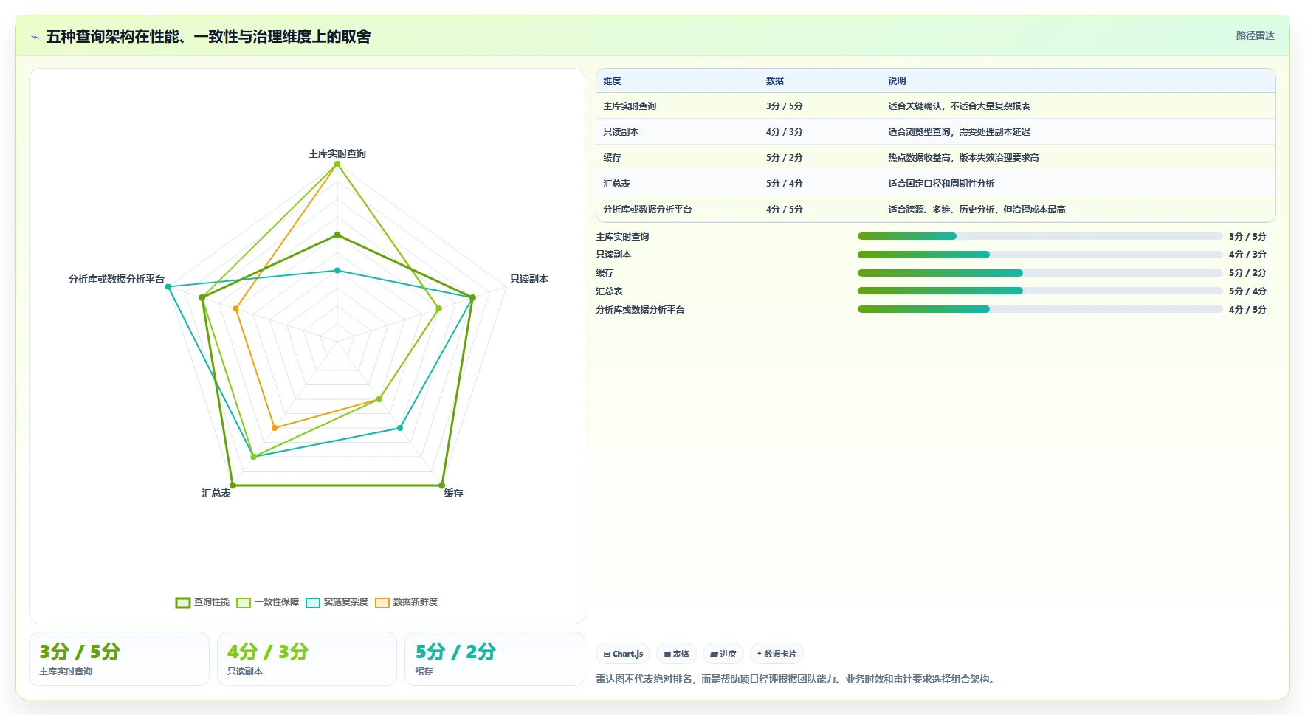
Task: Click the 分析库或数据分析平台 progress bar
Action: point(1040,309)
